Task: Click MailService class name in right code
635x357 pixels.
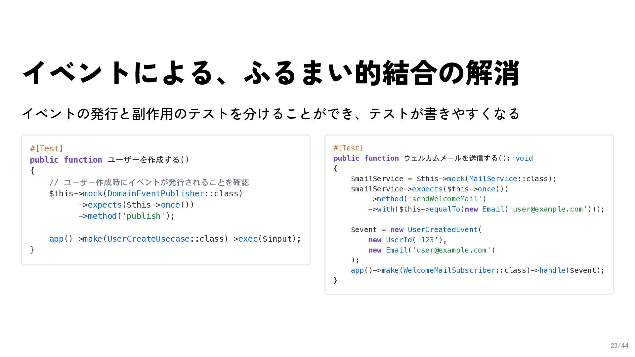Action: tap(493, 178)
